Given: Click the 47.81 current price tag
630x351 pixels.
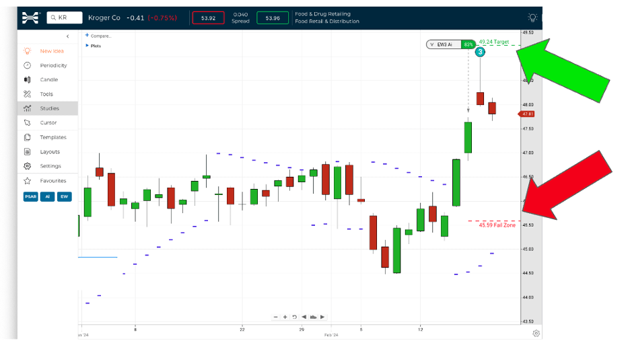Looking at the screenshot, I should coord(527,114).
